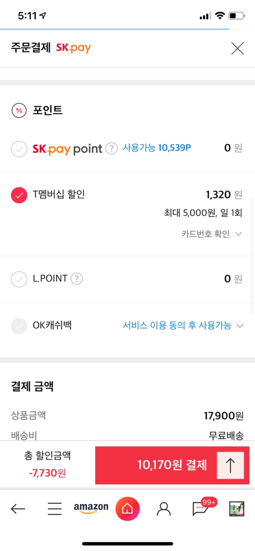Enable SK pay point checkbox
Screen dimensions: 255x551
click(x=19, y=149)
